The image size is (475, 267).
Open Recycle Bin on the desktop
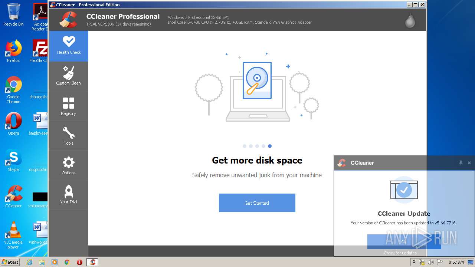(x=13, y=15)
